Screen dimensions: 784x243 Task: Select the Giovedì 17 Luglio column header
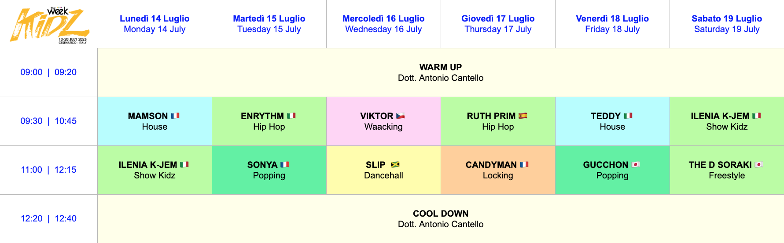498,24
